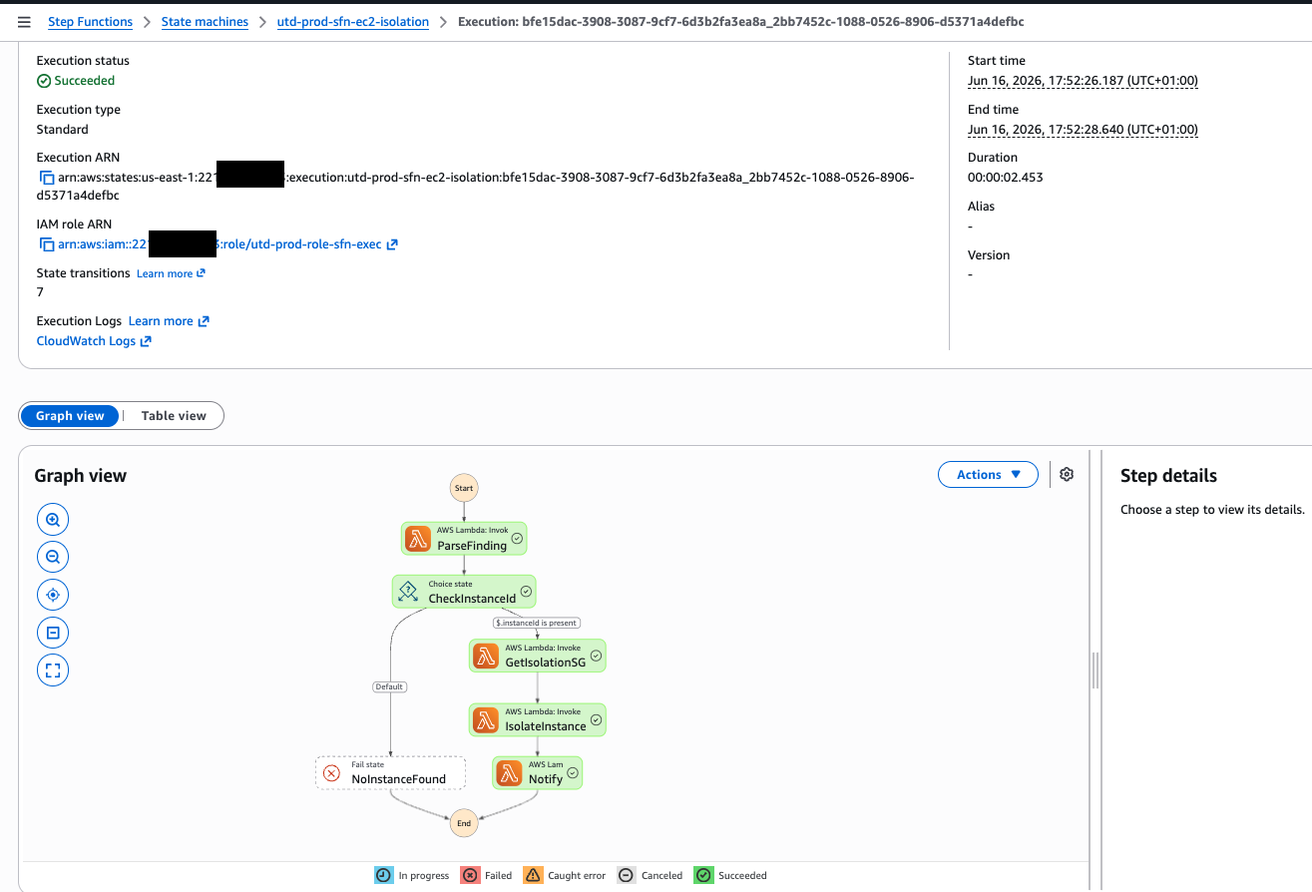Click the execution type value Standard
This screenshot has width=1312, height=892.
pyautogui.click(x=63, y=130)
